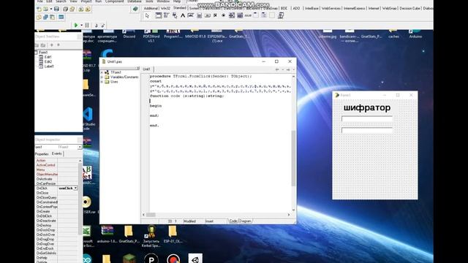The height and width of the screenshot is (263, 468).
Task: Click the Discord desktop icon
Action: [x=129, y=34]
